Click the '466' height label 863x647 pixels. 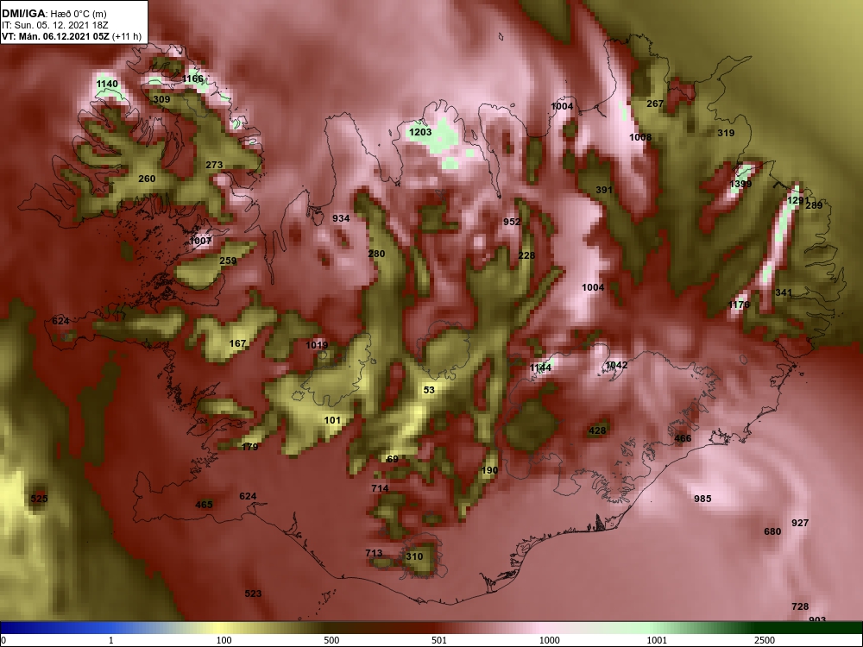(x=683, y=439)
